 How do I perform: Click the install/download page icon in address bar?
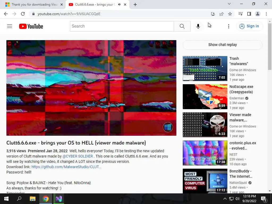(213, 14)
